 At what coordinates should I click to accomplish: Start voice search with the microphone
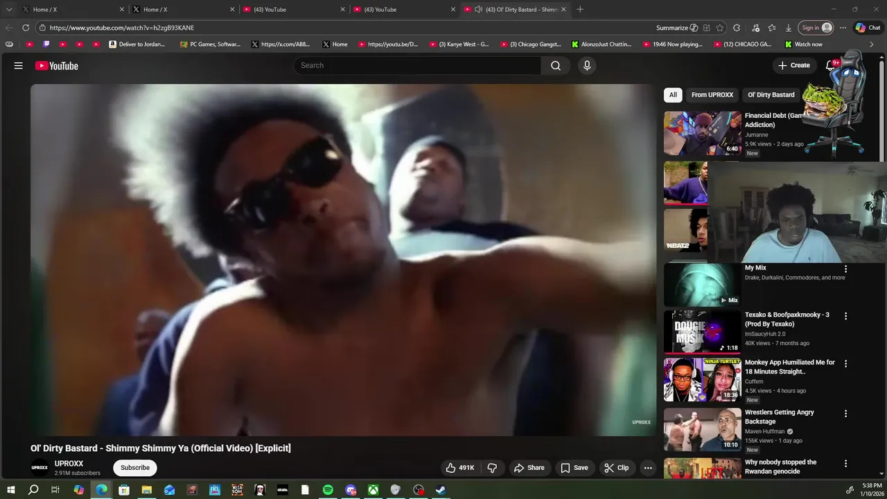[x=587, y=66]
